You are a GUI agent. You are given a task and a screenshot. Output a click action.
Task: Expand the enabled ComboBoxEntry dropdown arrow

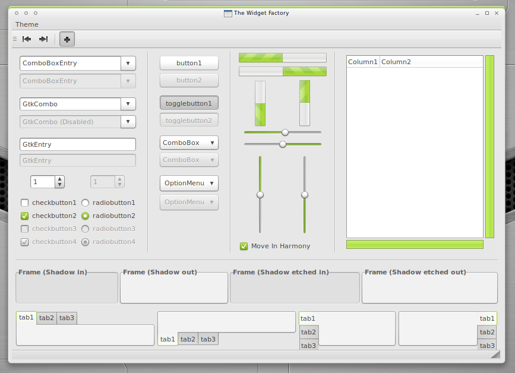pyautogui.click(x=128, y=64)
